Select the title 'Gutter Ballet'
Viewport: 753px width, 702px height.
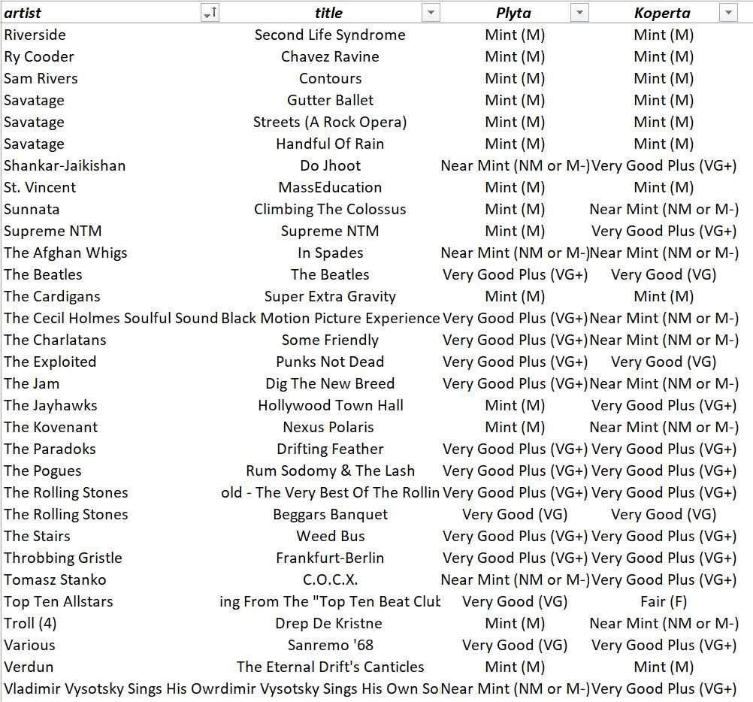point(330,100)
